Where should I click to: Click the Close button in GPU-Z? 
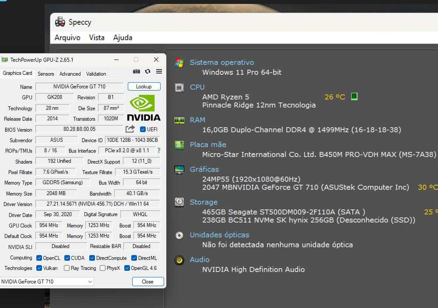[x=148, y=281]
